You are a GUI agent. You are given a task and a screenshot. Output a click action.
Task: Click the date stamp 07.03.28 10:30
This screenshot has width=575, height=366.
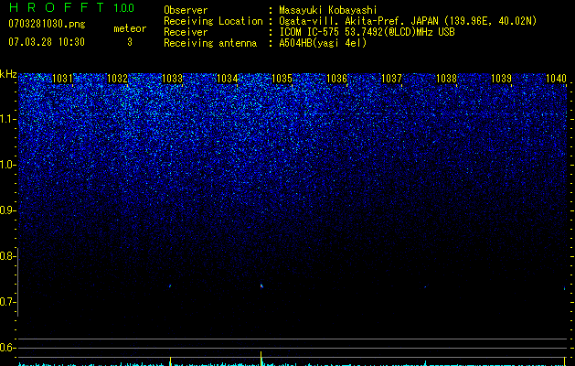(x=47, y=42)
